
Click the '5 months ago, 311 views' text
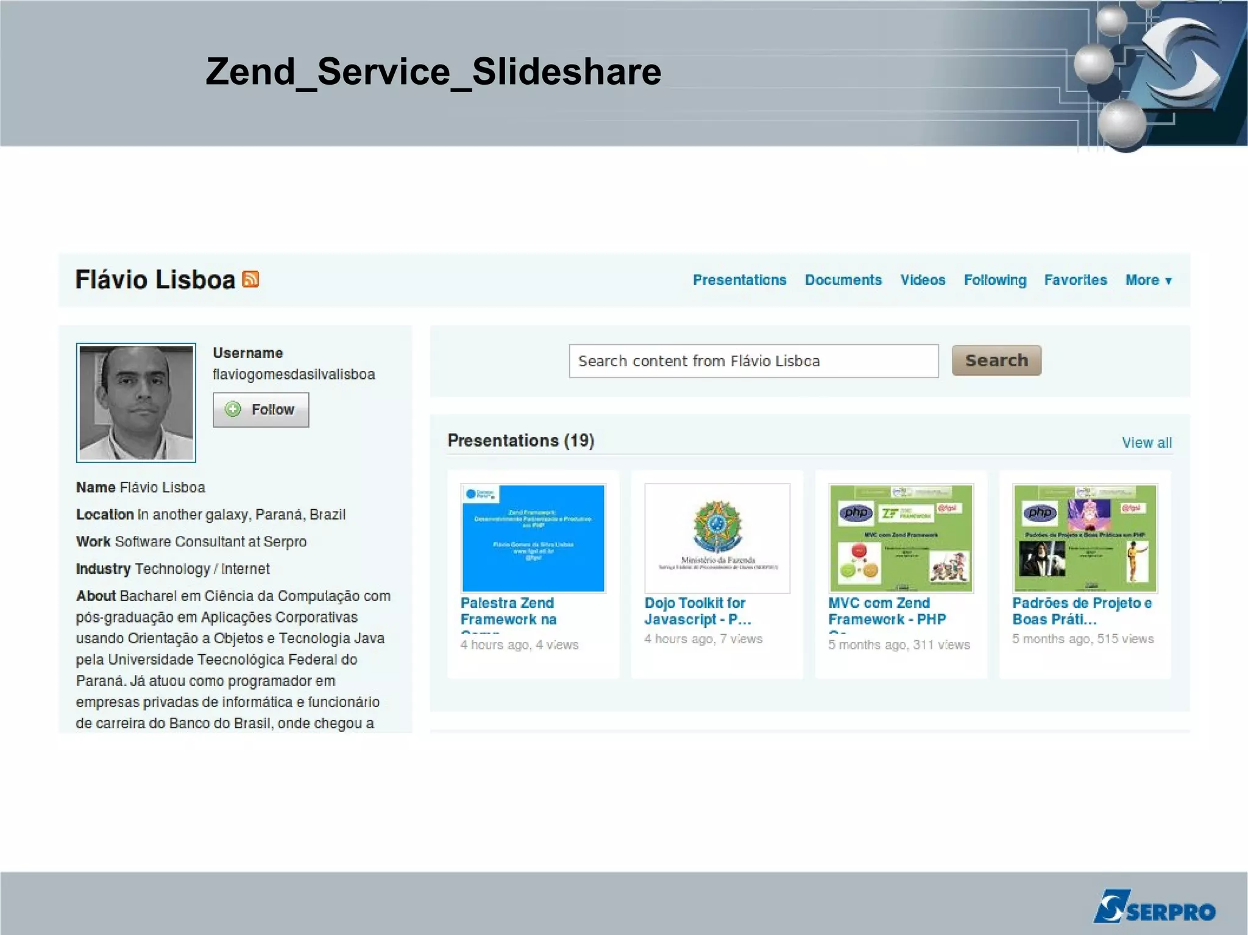pyautogui.click(x=899, y=645)
